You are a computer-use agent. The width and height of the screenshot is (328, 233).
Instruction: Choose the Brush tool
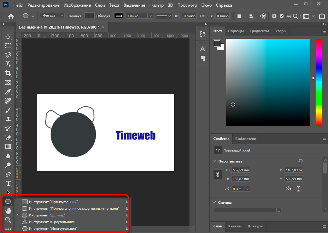(x=8, y=110)
